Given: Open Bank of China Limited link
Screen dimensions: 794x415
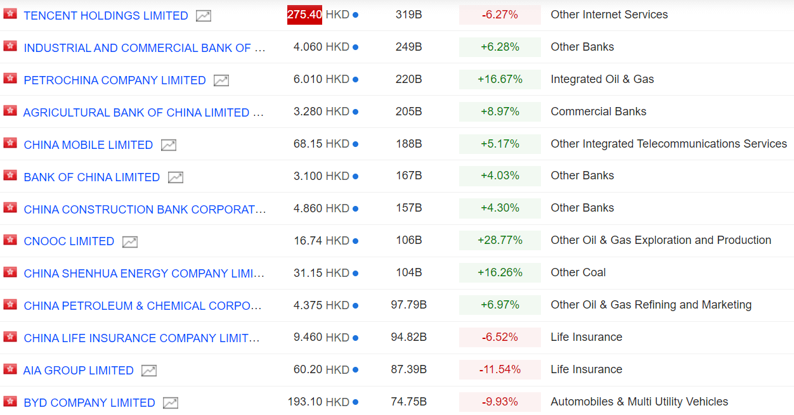Looking at the screenshot, I should [x=92, y=177].
